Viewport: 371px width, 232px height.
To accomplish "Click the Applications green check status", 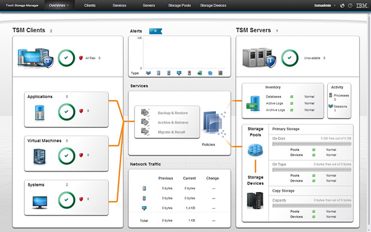I will (66, 112).
